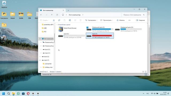Click the navigation pane scrollbar
The image size is (171, 96).
(x=55, y=38)
